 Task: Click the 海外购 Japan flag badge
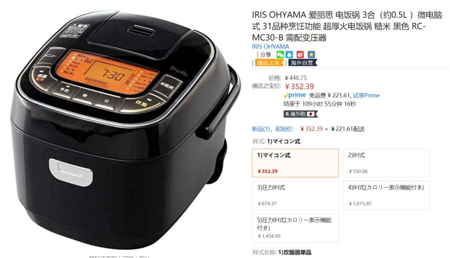pyautogui.click(x=301, y=114)
